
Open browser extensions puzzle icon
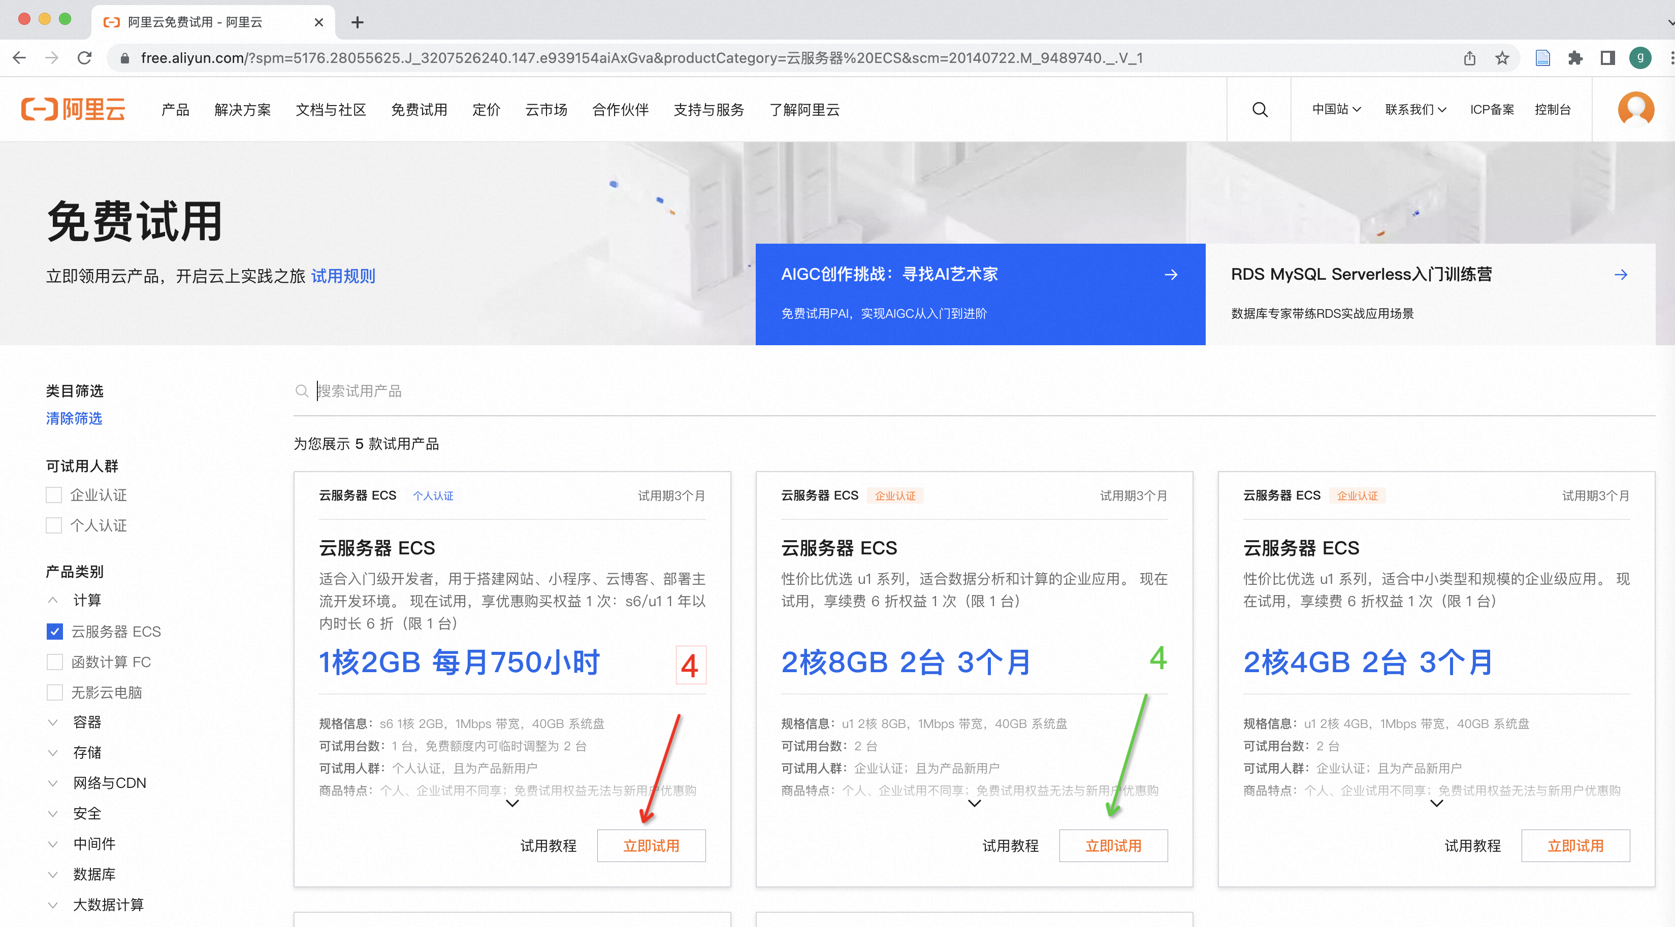[x=1575, y=58]
